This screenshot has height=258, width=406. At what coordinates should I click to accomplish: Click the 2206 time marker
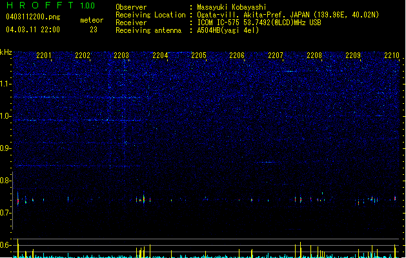(x=237, y=55)
